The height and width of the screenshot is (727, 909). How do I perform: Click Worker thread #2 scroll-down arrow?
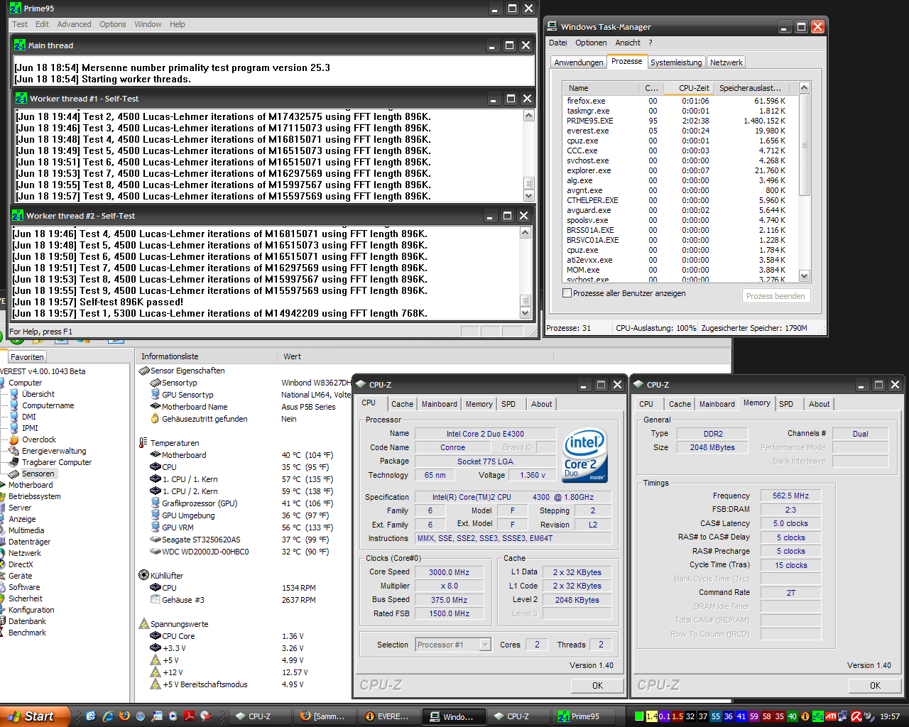[526, 313]
